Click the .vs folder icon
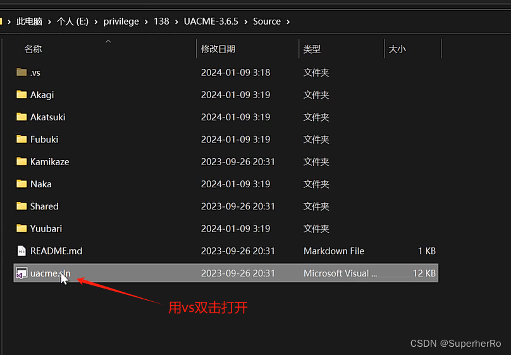Screen dimensions: 511x355 click(22, 72)
